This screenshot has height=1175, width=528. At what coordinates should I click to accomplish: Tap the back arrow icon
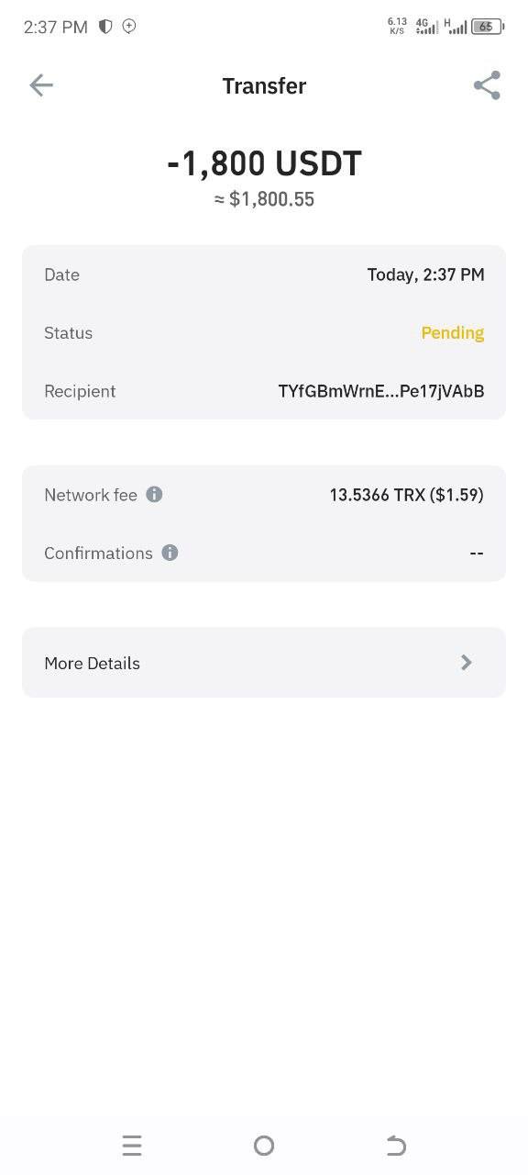41,85
